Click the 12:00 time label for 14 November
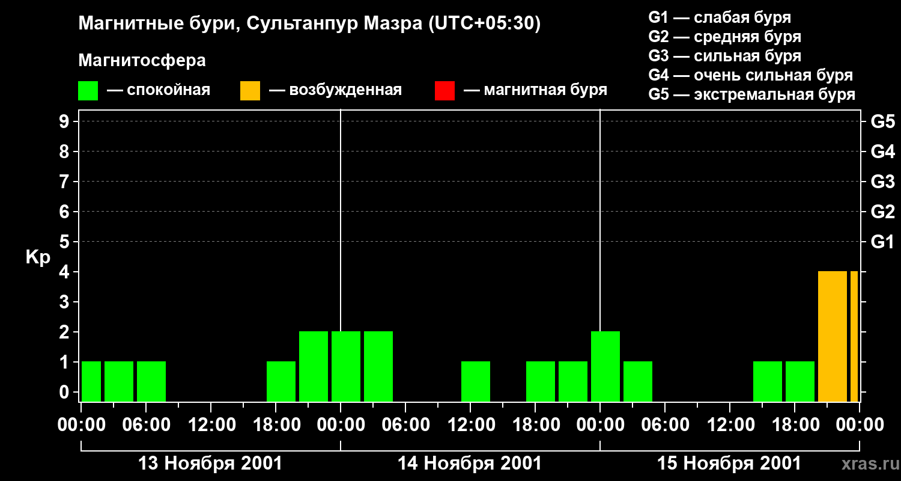This screenshot has width=901, height=481. click(470, 425)
